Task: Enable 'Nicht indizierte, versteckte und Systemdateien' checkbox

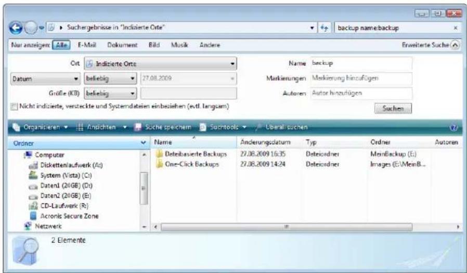Action: point(14,106)
